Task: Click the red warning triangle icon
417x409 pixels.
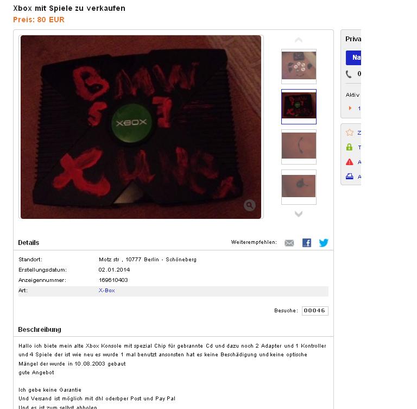Action: (x=349, y=162)
